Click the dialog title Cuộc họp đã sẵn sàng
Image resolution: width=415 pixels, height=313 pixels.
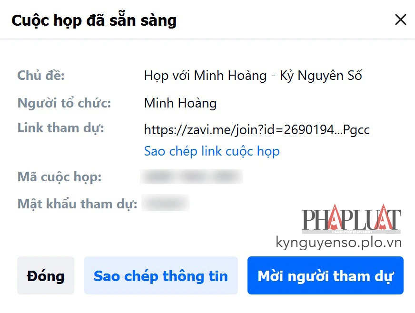[94, 20]
